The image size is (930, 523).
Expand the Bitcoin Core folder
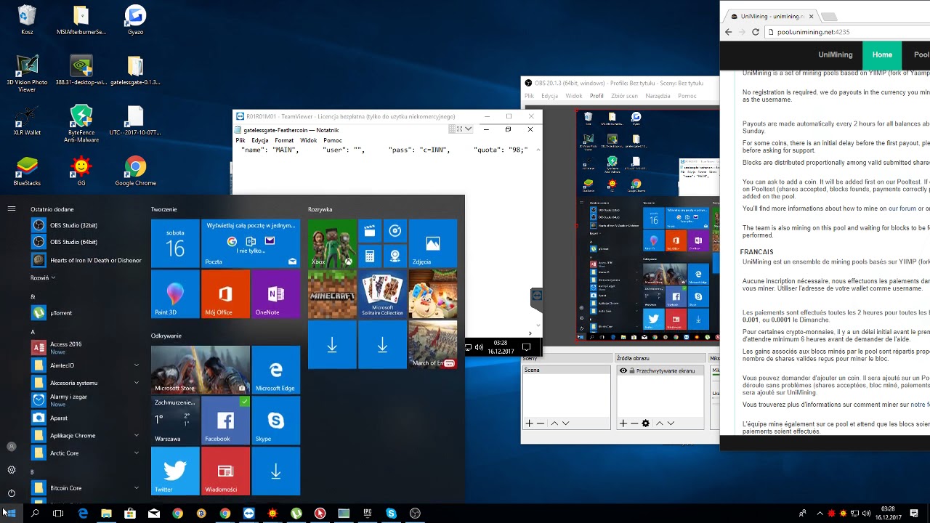coord(136,488)
